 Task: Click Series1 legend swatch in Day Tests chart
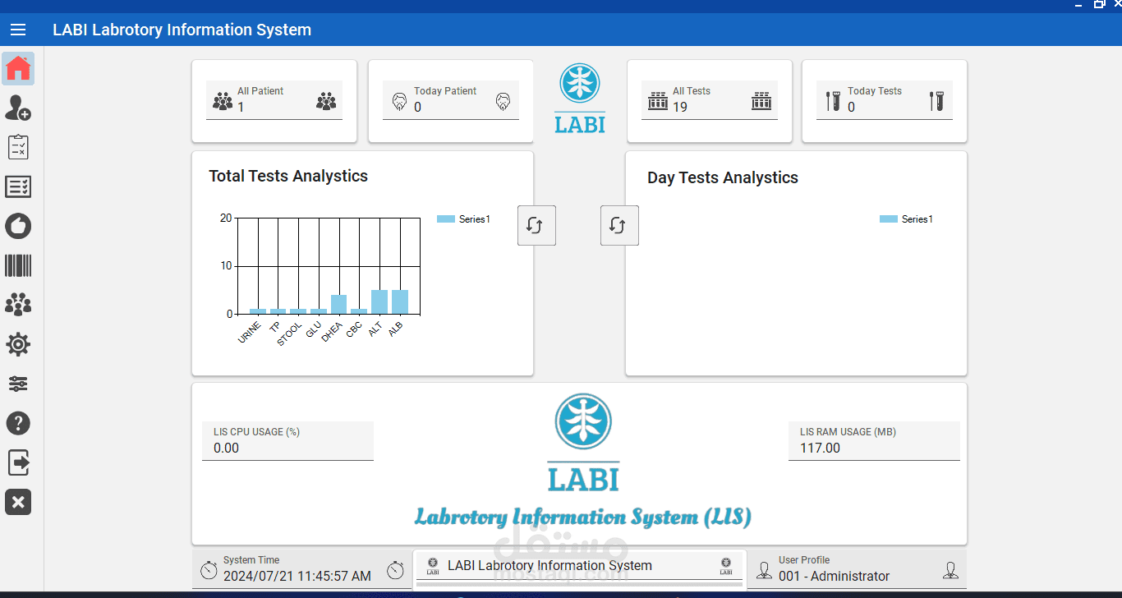click(x=889, y=219)
